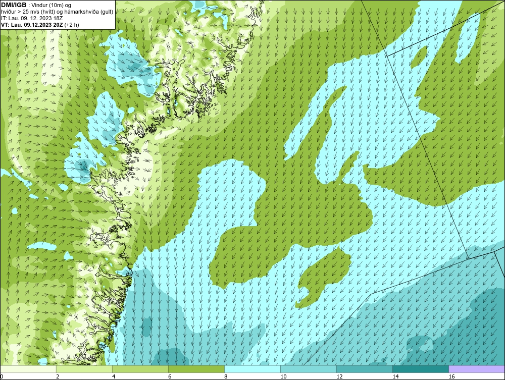Screen dimensions: 505x380
Task: Click the 4–6 m/s green legend swatch
Action: [x=140, y=369]
